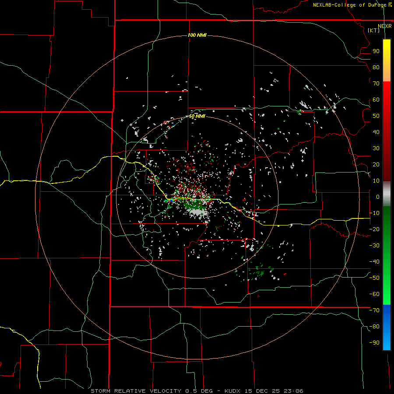This screenshot has width=394, height=394.
Task: Click the "0" value on velocity scale
Action: click(x=378, y=197)
